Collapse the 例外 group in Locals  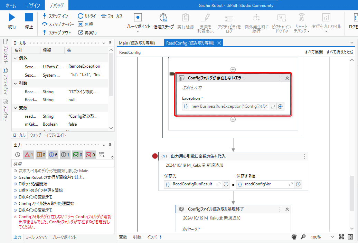[16, 58]
